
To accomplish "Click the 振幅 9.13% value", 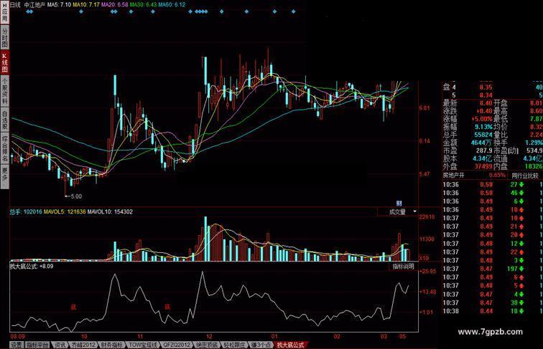I will 483,127.
